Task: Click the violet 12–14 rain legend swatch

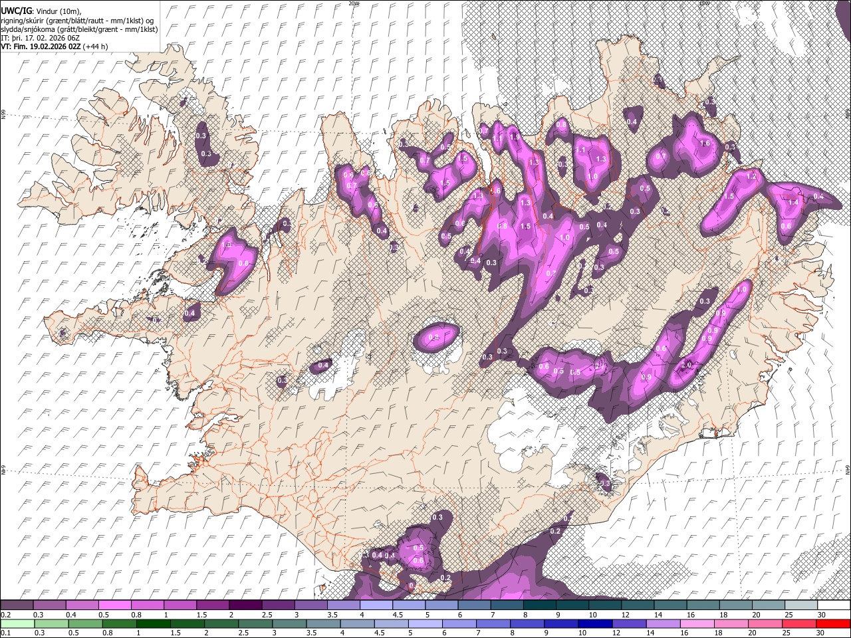Action: [630, 623]
